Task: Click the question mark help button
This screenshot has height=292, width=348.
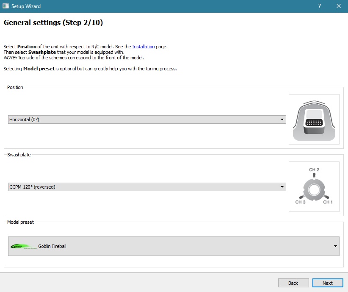Action: (320, 6)
